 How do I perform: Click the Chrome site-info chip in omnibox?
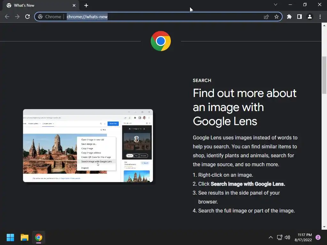[49, 17]
